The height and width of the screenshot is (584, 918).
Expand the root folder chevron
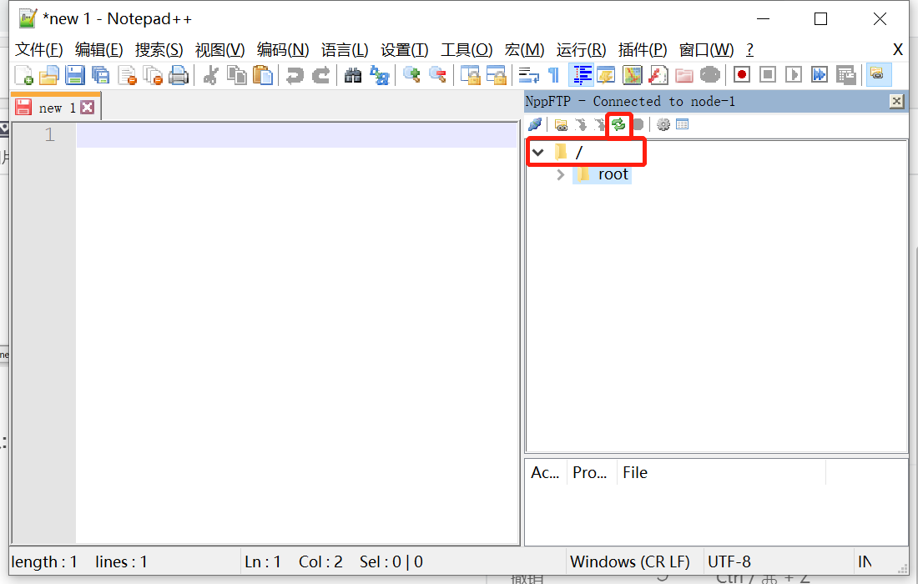coord(560,175)
